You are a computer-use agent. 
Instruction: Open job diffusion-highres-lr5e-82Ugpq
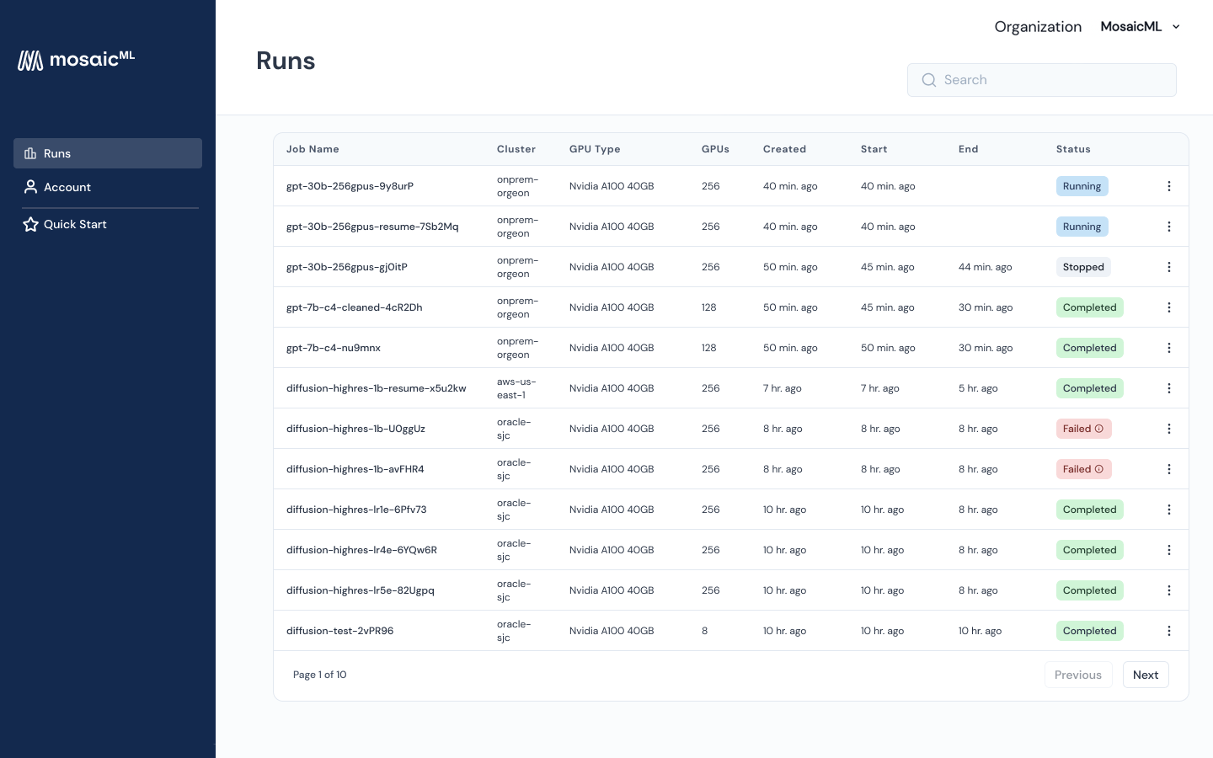click(361, 590)
